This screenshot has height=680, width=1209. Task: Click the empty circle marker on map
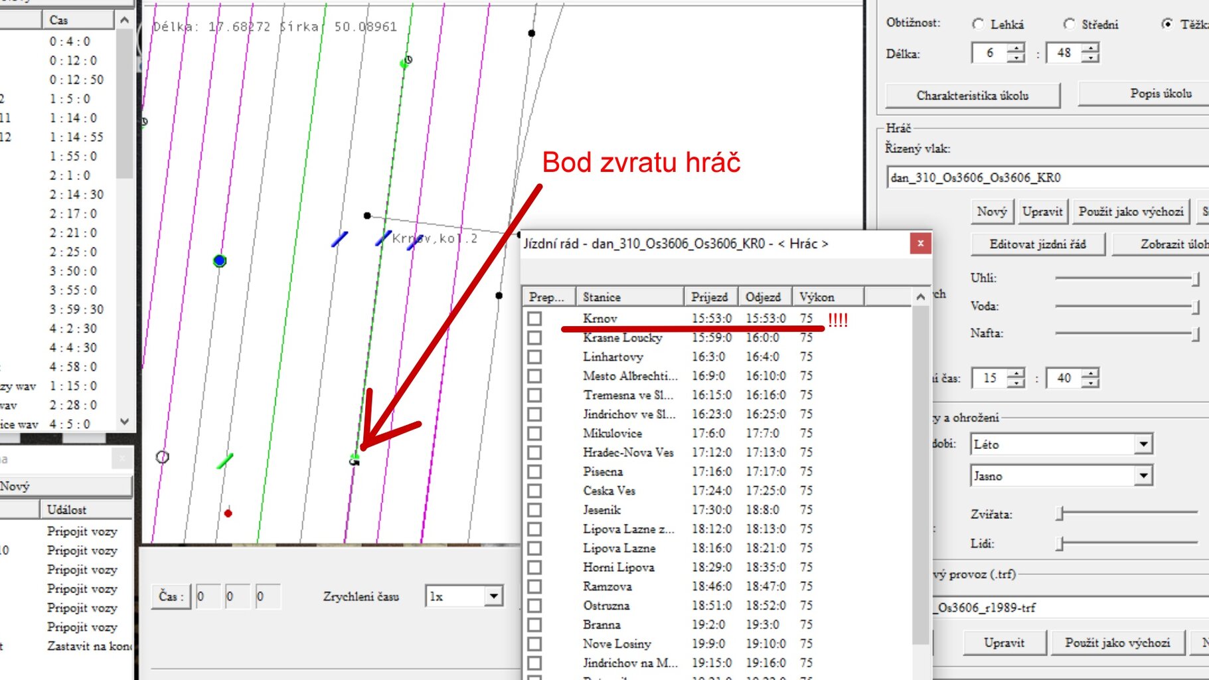coord(162,457)
